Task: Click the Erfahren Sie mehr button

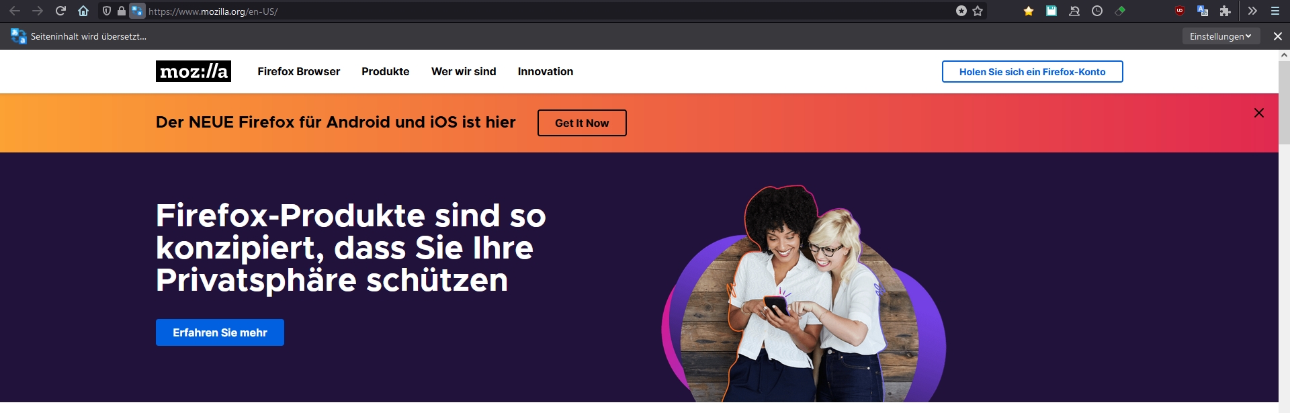Action: 220,332
